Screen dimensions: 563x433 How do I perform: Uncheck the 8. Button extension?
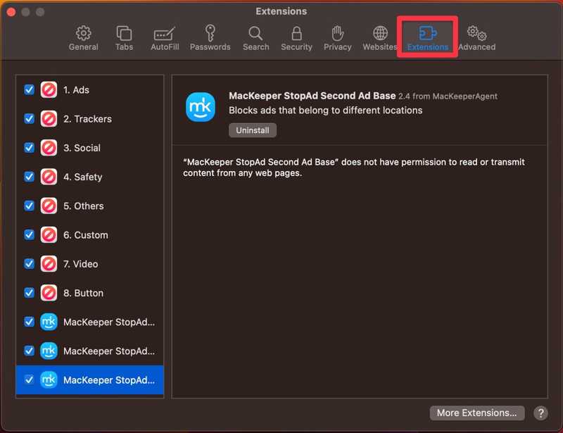pyautogui.click(x=29, y=293)
